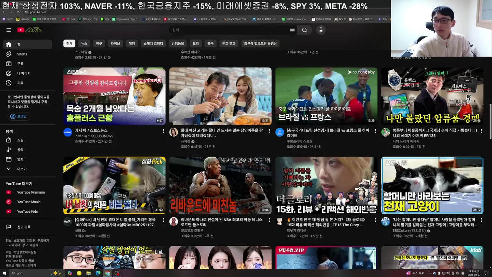This screenshot has width=492, height=277.
Task: Click the 새로운 기능 테스트하기 footer link
Action: tap(21, 265)
